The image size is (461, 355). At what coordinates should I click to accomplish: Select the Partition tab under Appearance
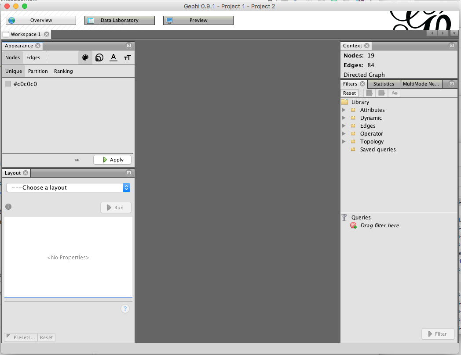38,71
